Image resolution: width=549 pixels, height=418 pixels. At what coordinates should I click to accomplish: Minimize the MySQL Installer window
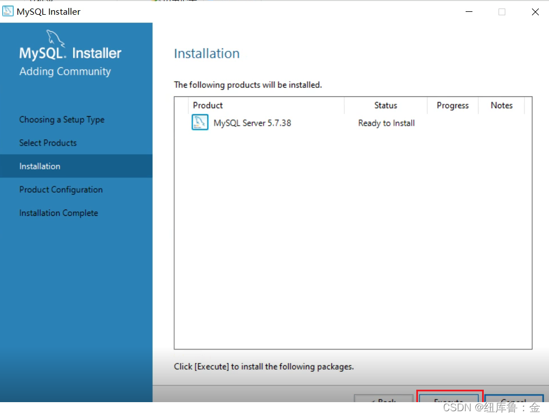coord(469,11)
